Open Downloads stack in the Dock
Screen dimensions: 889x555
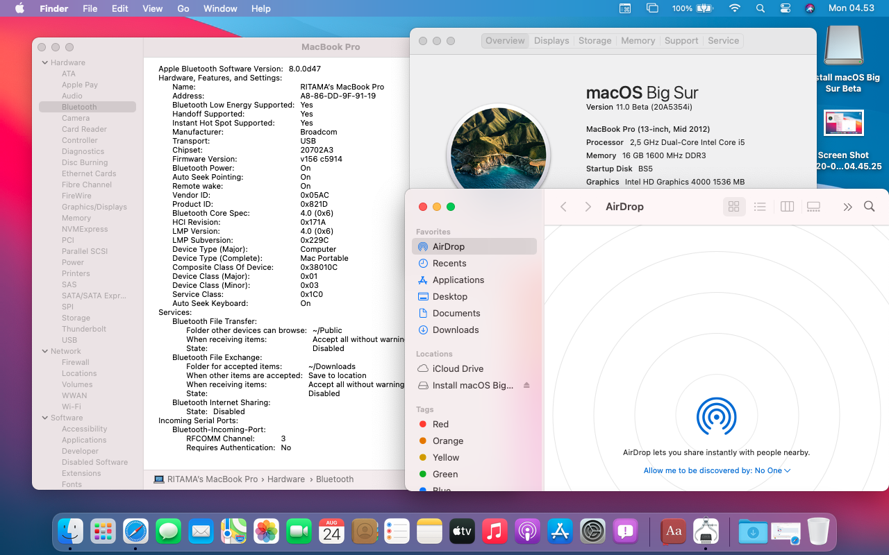[x=753, y=531]
